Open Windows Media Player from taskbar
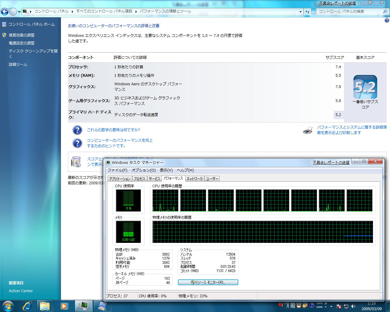 click(x=64, y=306)
